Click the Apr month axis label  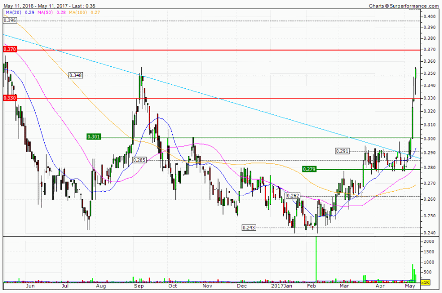380,286
